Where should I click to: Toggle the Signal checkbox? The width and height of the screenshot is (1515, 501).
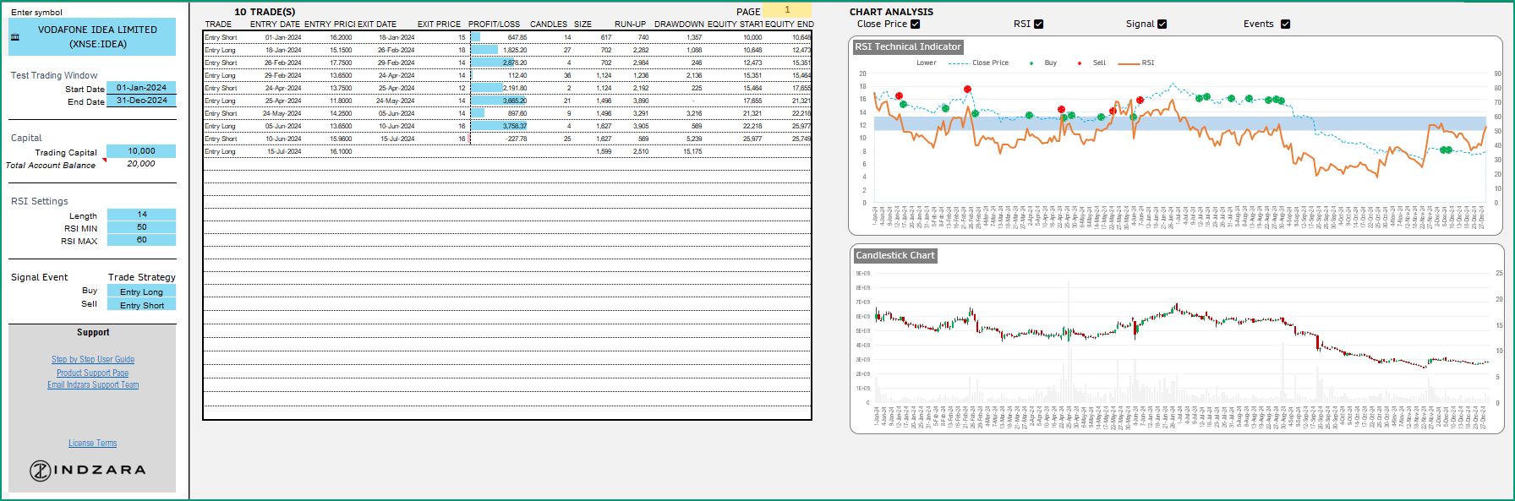(x=1162, y=25)
